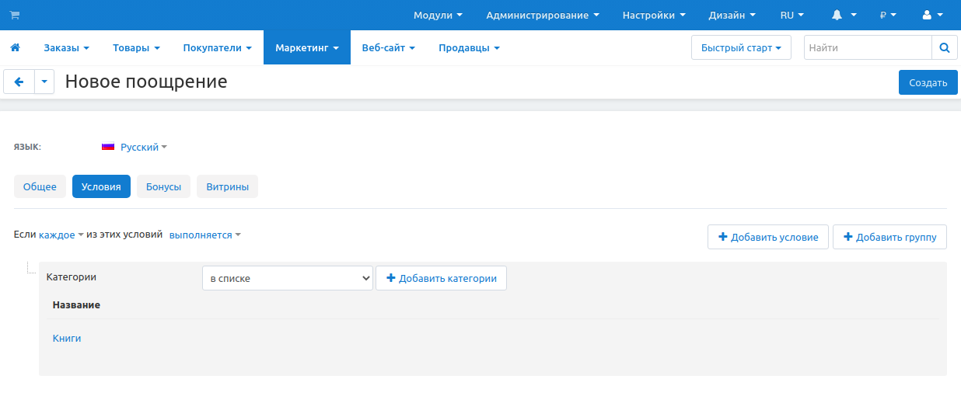Click Добавить категории button
This screenshot has width=961, height=393.
441,278
